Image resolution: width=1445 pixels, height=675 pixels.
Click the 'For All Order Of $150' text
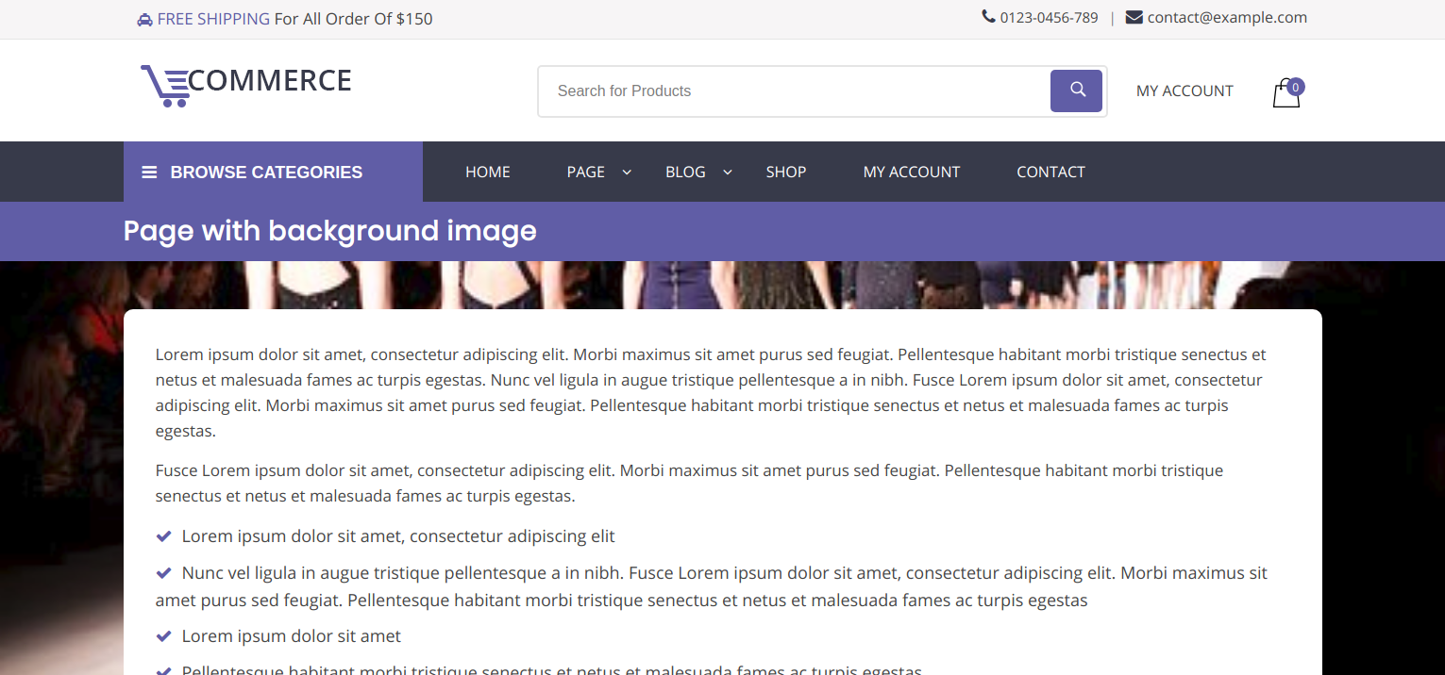[354, 19]
